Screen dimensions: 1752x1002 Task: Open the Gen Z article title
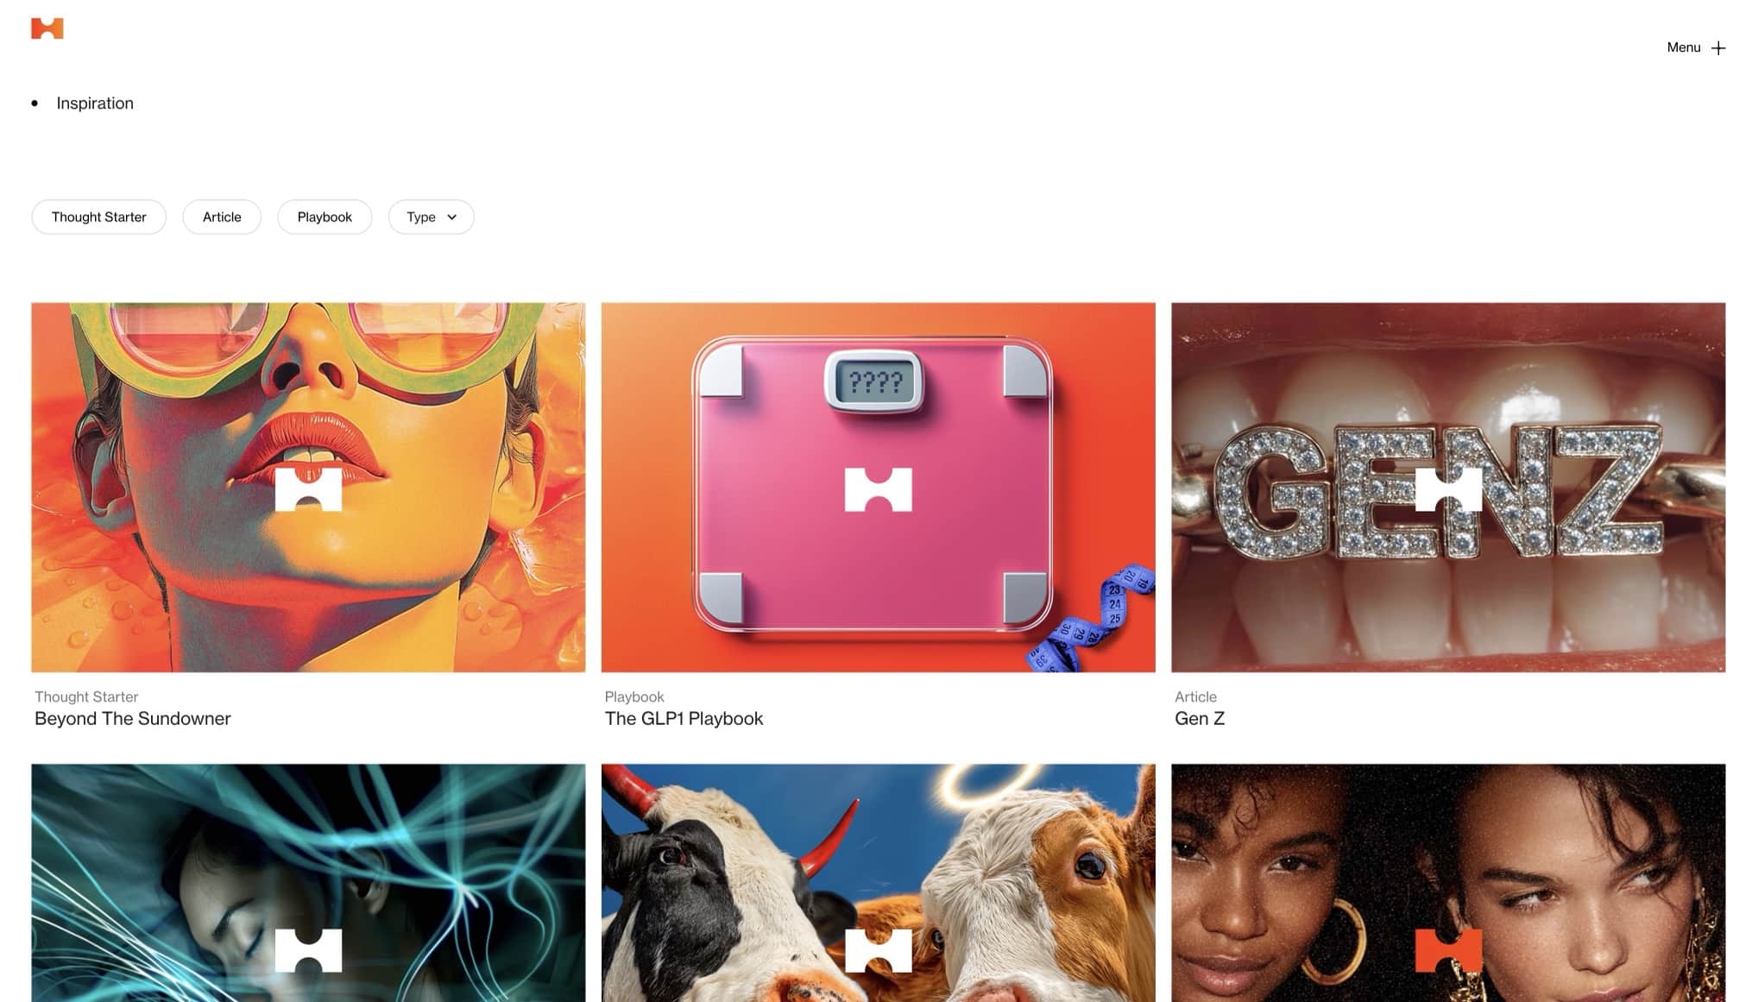pyautogui.click(x=1200, y=719)
